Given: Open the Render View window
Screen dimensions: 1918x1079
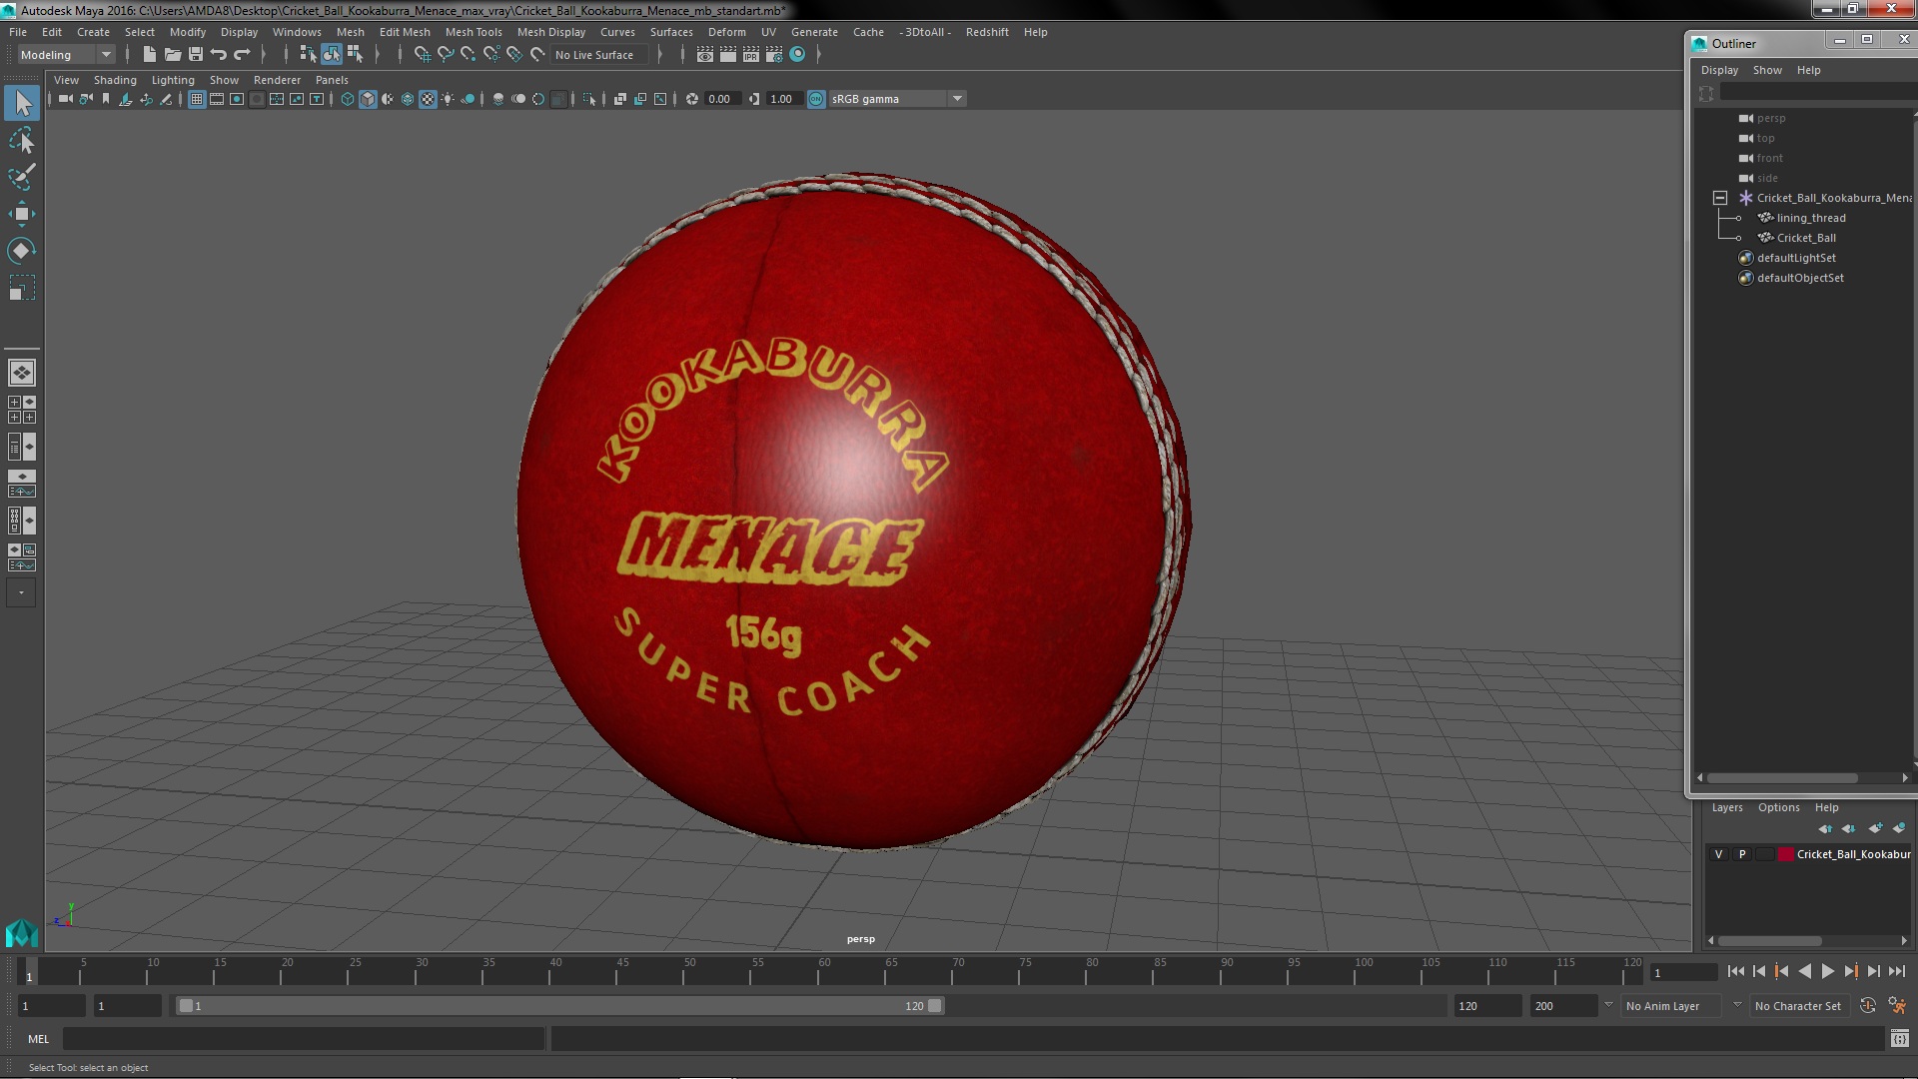Looking at the screenshot, I should tap(705, 55).
